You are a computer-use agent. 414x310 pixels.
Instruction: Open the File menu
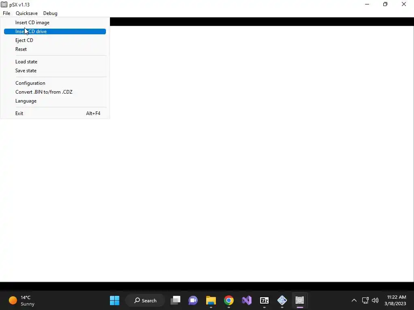coord(6,13)
